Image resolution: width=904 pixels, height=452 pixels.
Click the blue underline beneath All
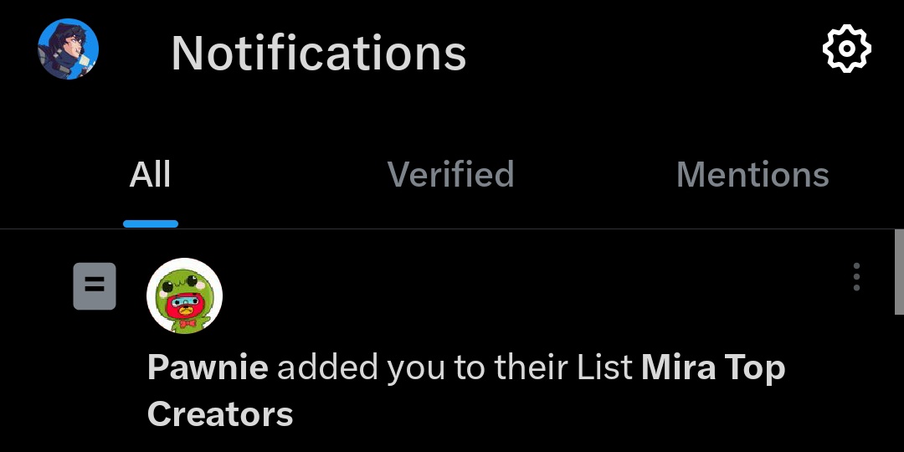pyautogui.click(x=151, y=224)
